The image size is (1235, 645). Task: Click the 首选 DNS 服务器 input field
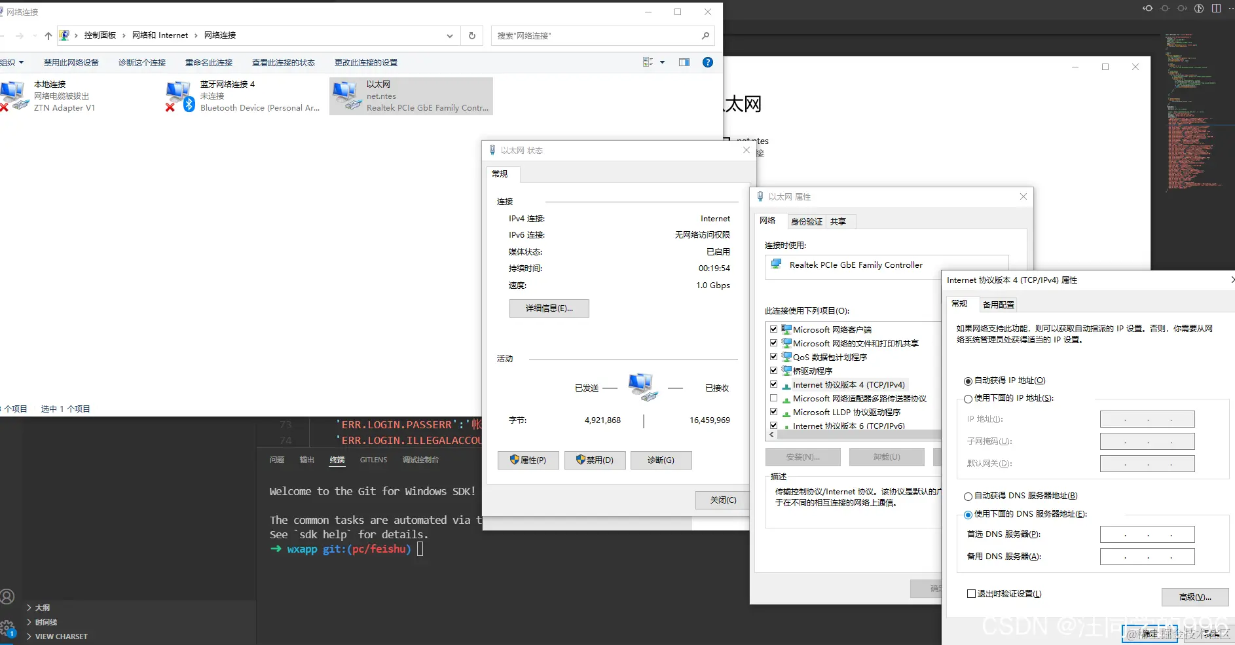coord(1147,534)
